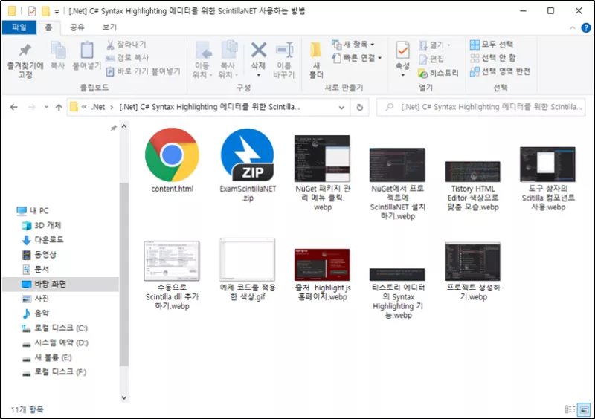Viewport: 595px width, 419px height.
Task: Select 수동으로 Scintilla dll 추가하기.webp
Action: (x=172, y=276)
